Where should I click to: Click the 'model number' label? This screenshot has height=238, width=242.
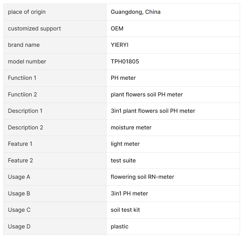click(x=27, y=61)
